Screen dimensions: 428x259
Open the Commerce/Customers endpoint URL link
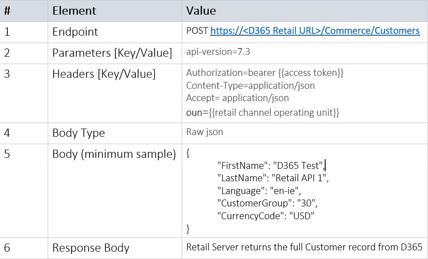(x=315, y=31)
